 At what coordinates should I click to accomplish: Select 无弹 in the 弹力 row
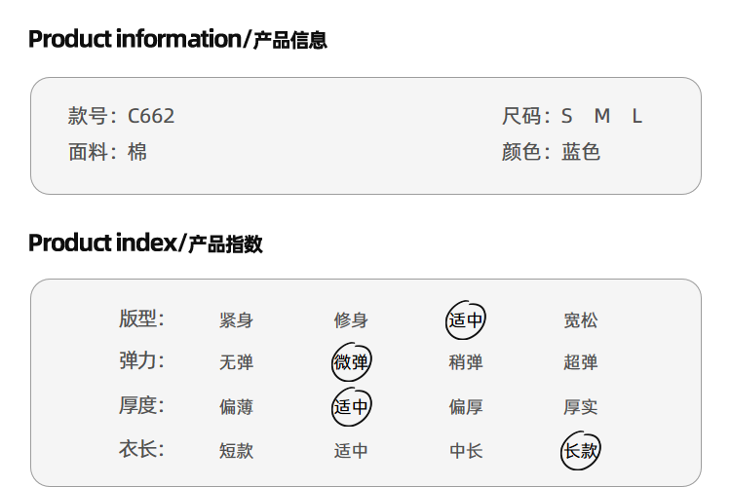237,363
